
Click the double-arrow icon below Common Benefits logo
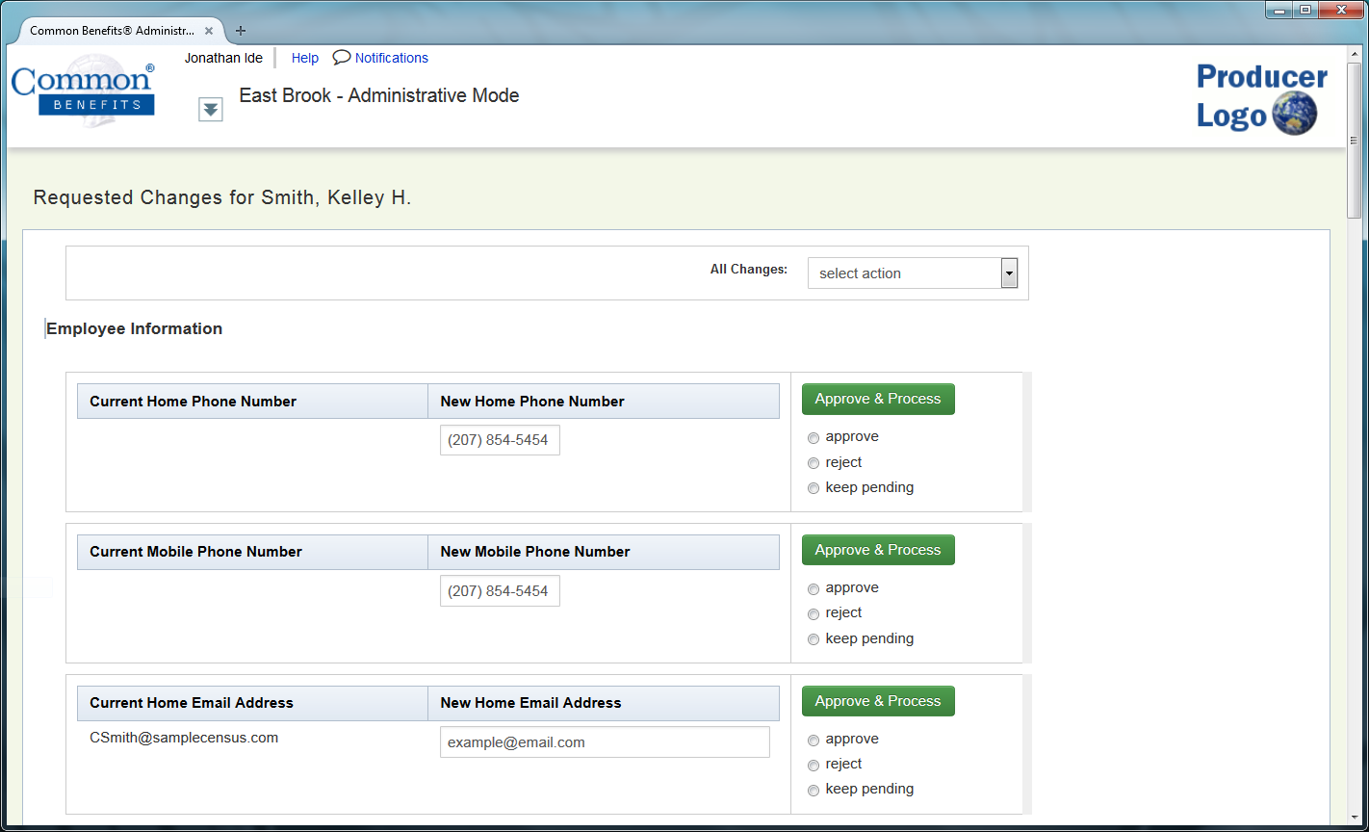[x=211, y=109]
